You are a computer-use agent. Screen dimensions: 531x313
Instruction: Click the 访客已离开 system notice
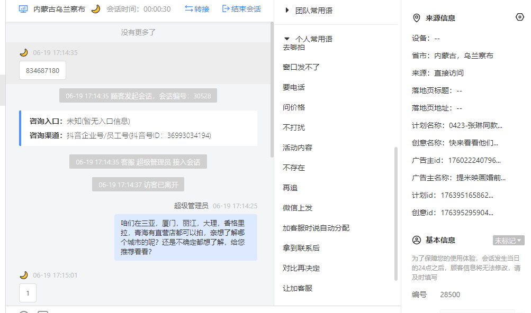[138, 185]
